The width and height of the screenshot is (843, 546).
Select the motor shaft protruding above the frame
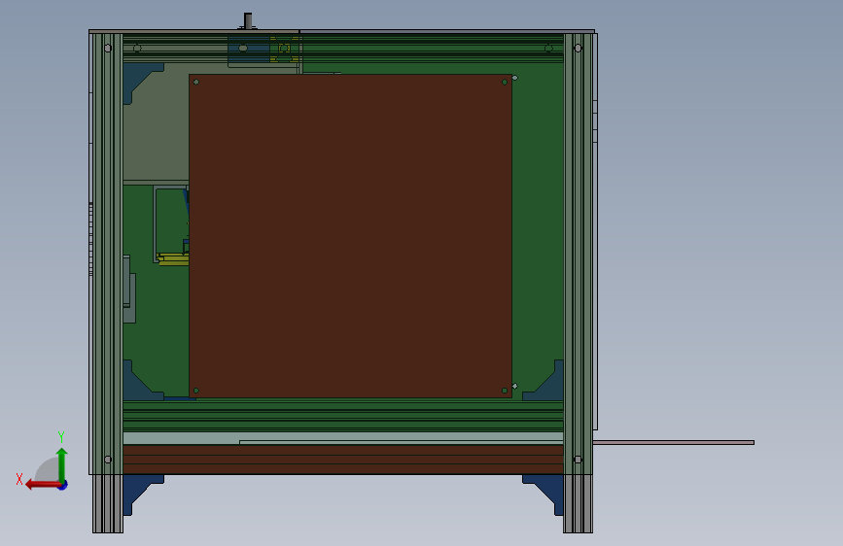[x=248, y=20]
